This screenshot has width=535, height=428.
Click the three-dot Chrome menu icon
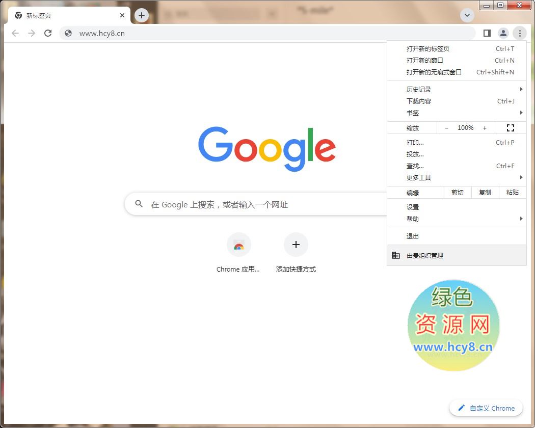click(x=520, y=33)
